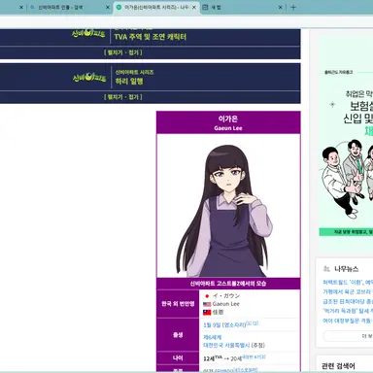The image size is (373, 373).
Task: Open the news headline starting with 가평에서
Action: [348, 291]
